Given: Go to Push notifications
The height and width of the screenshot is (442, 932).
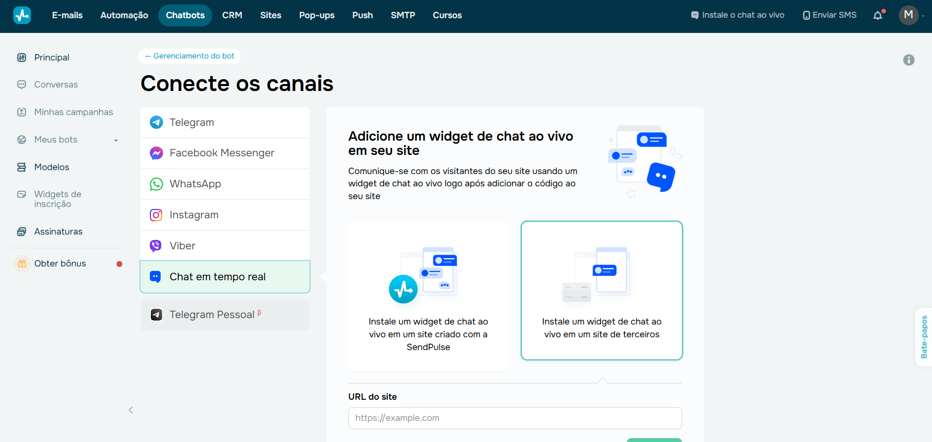Looking at the screenshot, I should point(363,15).
